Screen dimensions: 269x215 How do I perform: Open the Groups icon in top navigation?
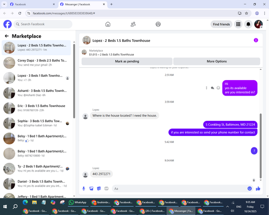point(158,24)
